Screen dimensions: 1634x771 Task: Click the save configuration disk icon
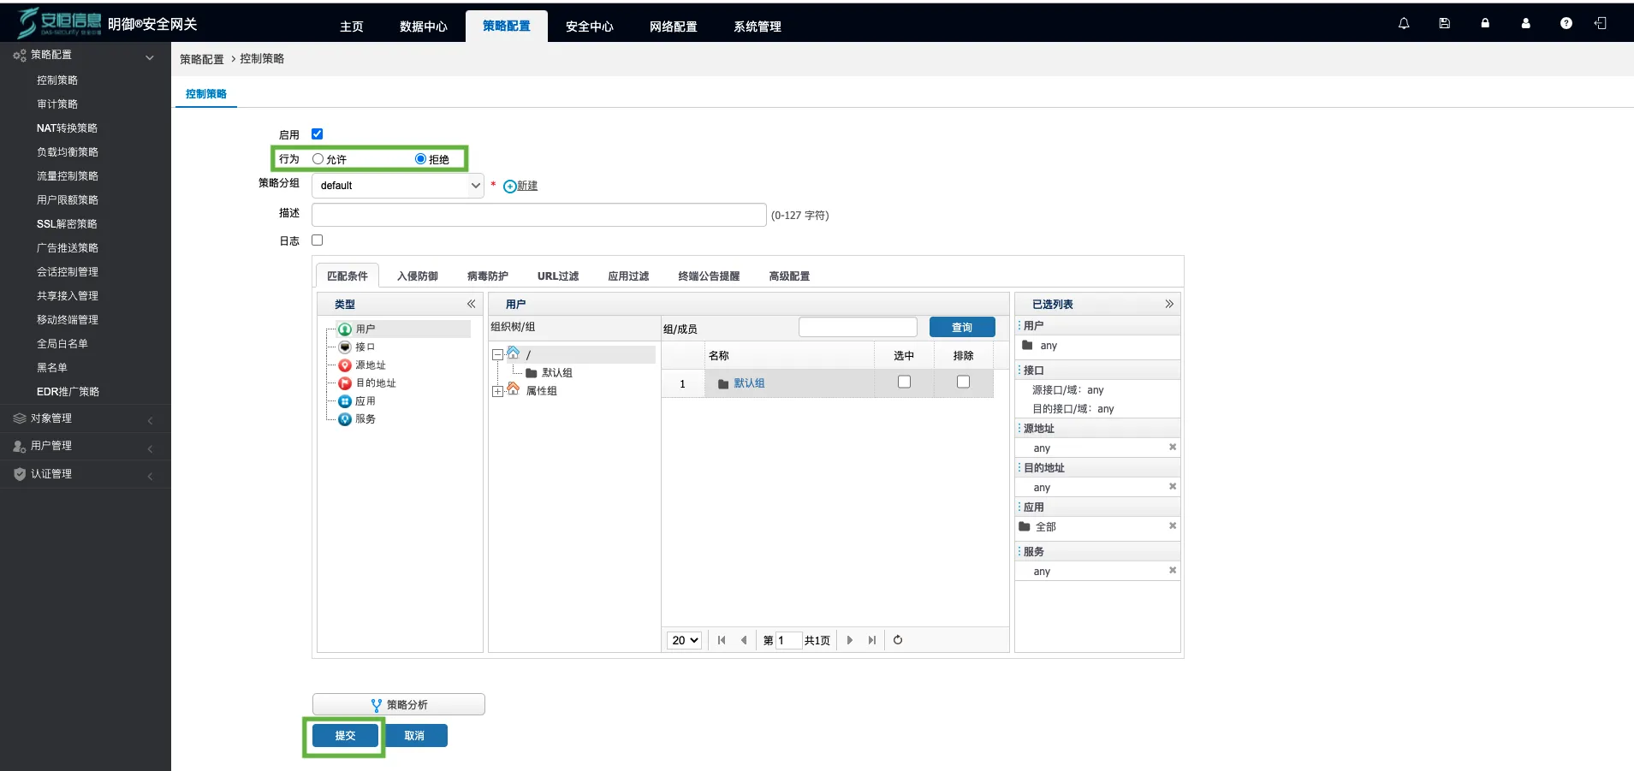tap(1445, 24)
